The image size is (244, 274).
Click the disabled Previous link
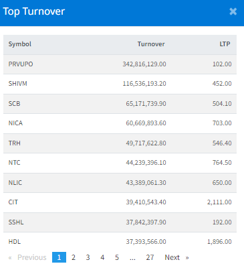27,257
